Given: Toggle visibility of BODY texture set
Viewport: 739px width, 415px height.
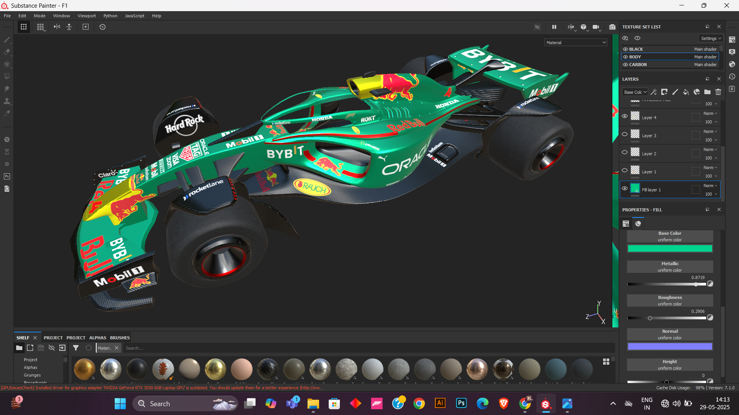Looking at the screenshot, I should click(x=625, y=57).
